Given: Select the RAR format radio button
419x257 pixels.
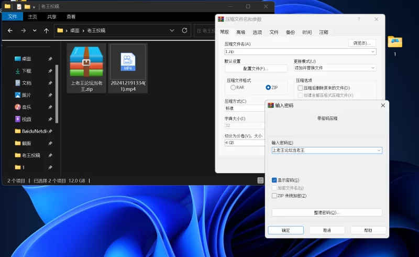Looking at the screenshot, I should pos(233,88).
